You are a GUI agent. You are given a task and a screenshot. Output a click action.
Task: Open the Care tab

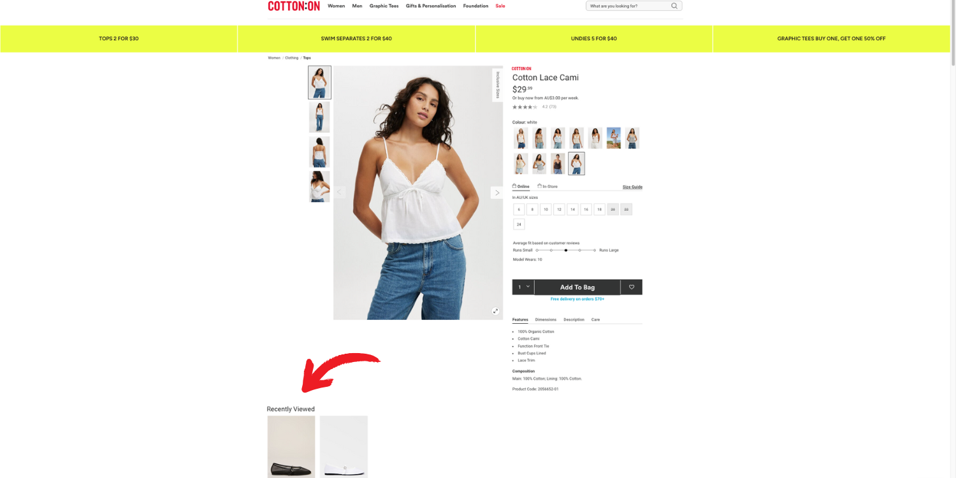[x=595, y=319]
